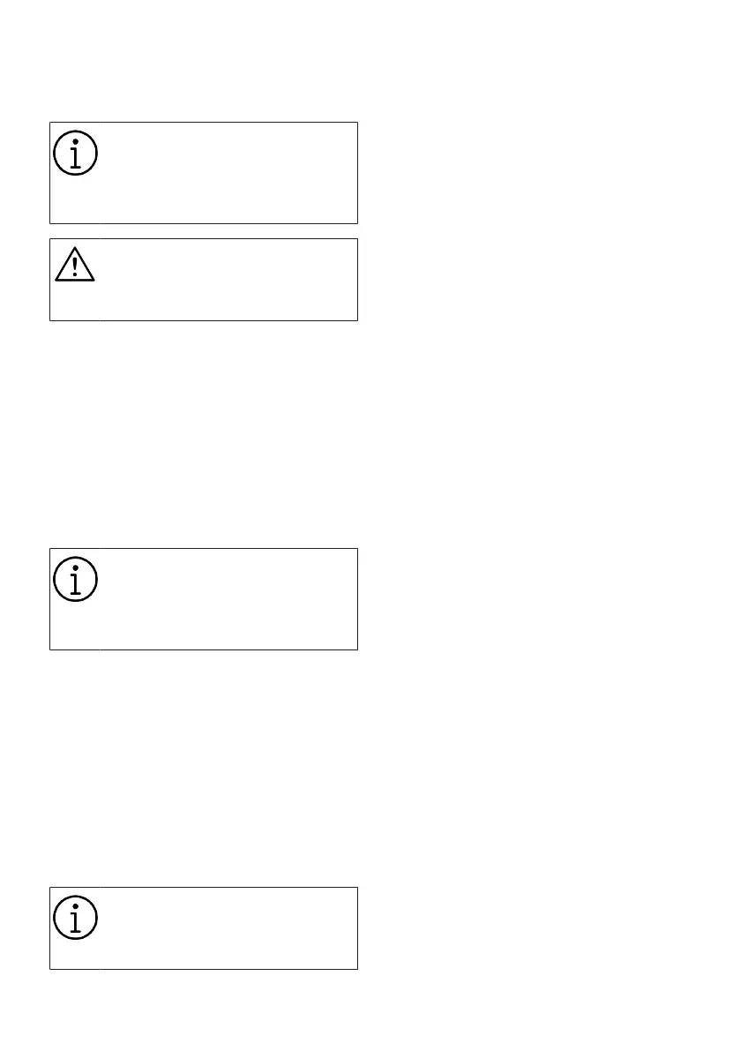Click the narrow gap between first info box and warning box
Image resolution: width=740 pixels, height=1051 pixels.
click(203, 231)
